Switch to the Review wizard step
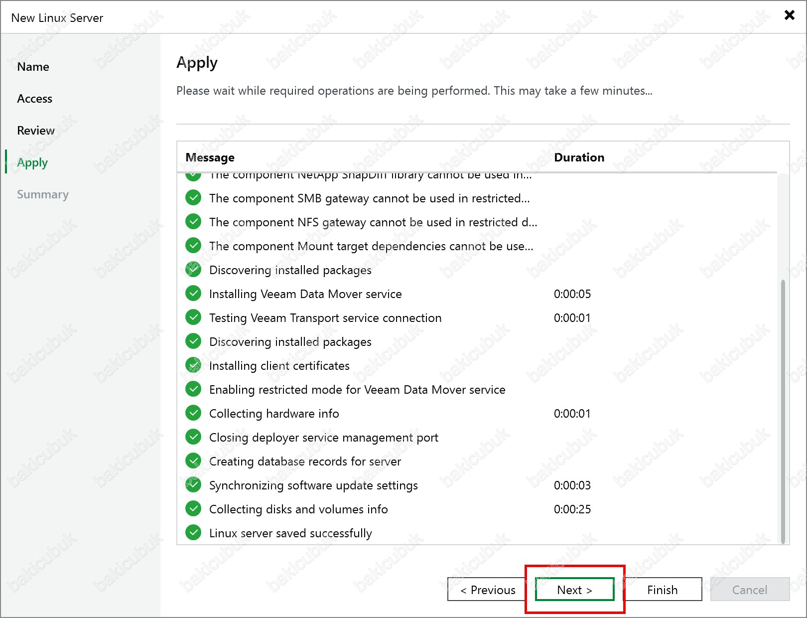Viewport: 807px width, 618px height. 35,131
